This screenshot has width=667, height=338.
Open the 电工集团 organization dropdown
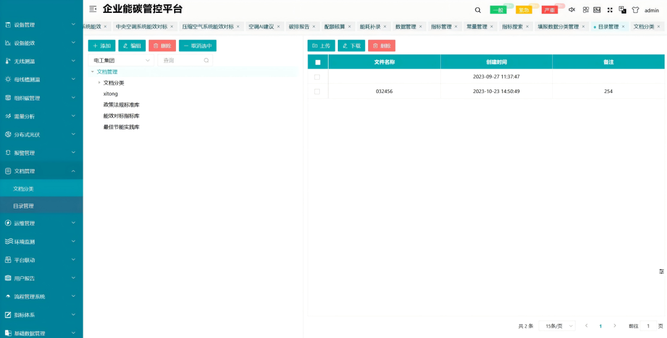(121, 60)
